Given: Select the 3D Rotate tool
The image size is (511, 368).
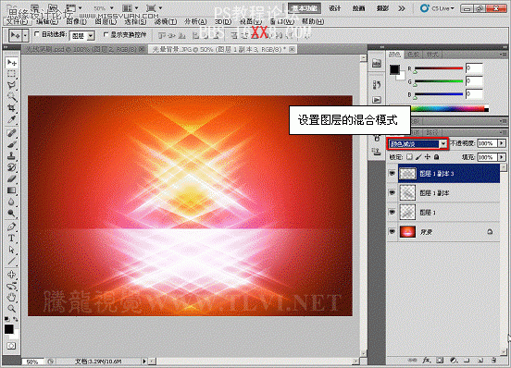Looking at the screenshot, I should [x=12, y=275].
